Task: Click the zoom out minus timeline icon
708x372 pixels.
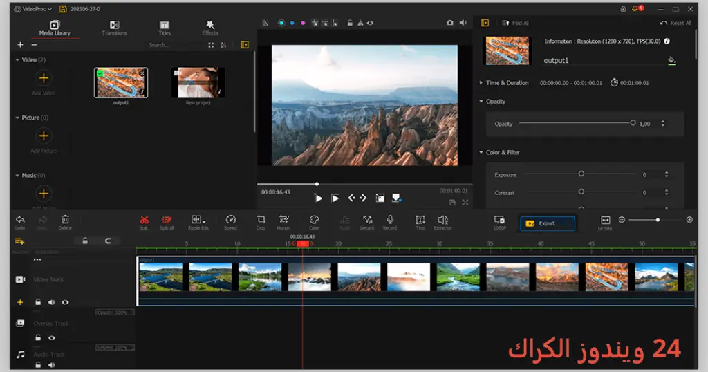Action: pyautogui.click(x=622, y=220)
